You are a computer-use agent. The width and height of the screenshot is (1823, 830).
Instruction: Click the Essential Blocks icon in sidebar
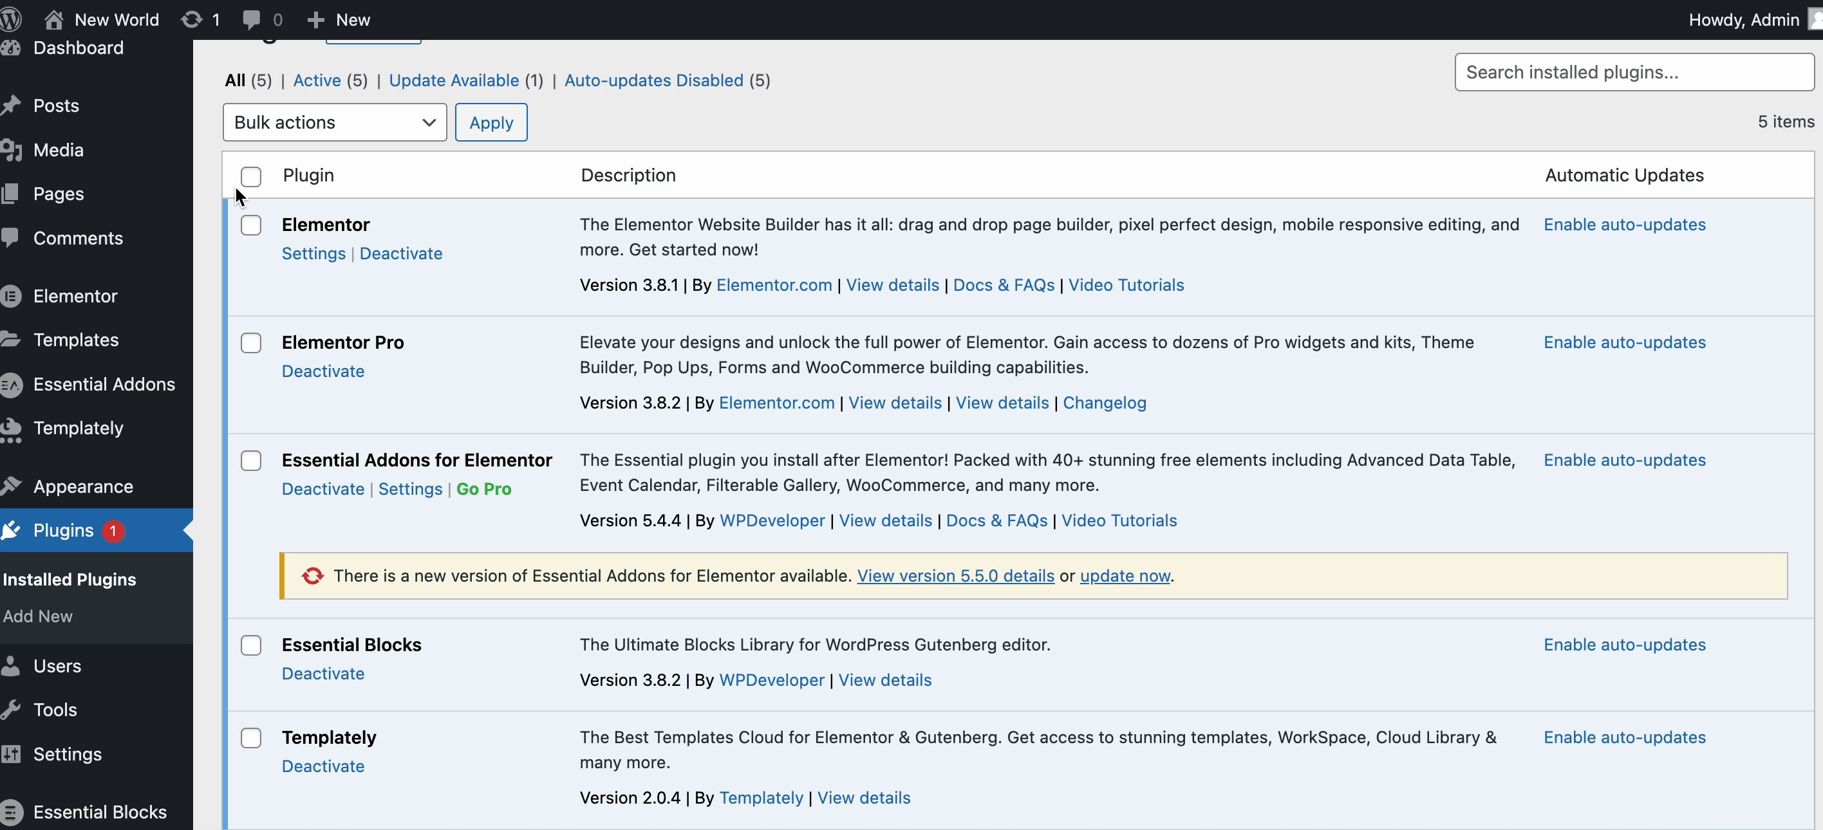coord(10,811)
